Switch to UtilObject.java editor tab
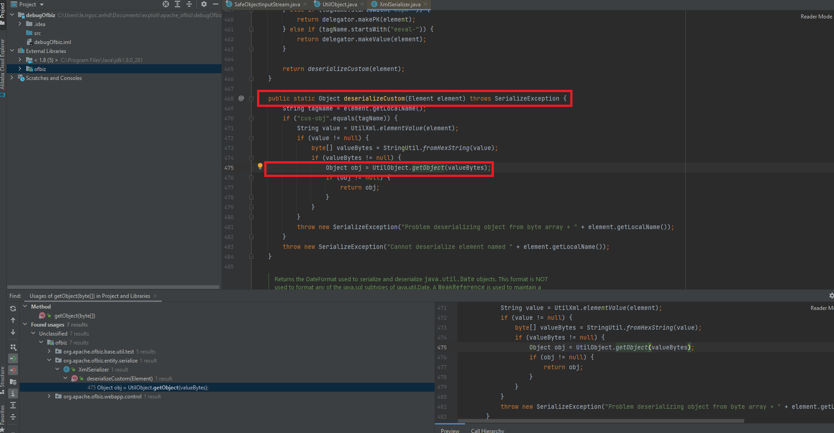The width and height of the screenshot is (834, 433). (x=339, y=5)
